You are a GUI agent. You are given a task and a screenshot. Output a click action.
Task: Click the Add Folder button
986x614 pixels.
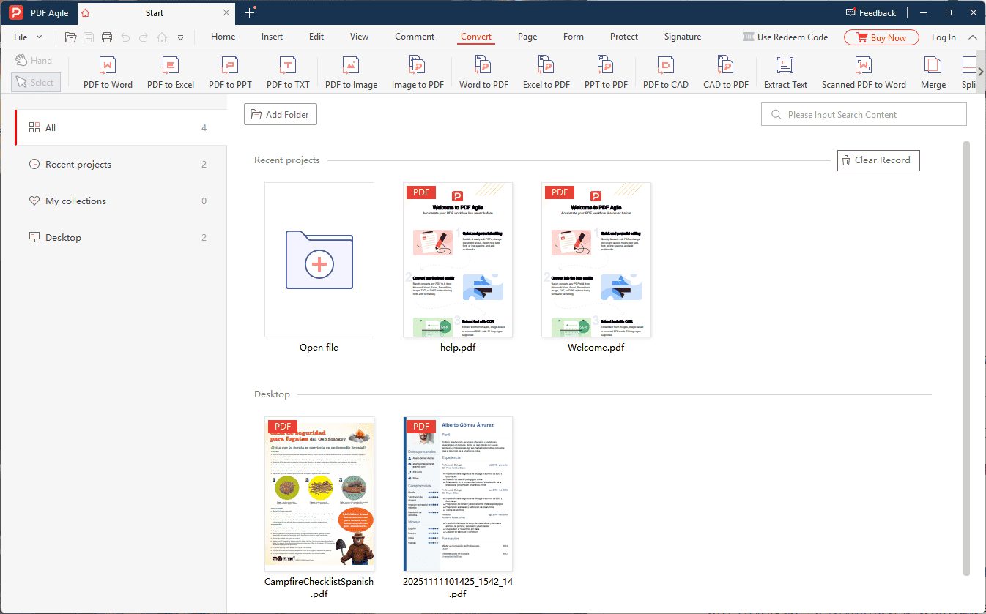click(281, 114)
